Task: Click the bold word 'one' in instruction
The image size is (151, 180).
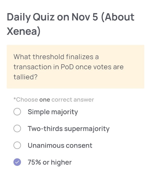Action: [45, 100]
